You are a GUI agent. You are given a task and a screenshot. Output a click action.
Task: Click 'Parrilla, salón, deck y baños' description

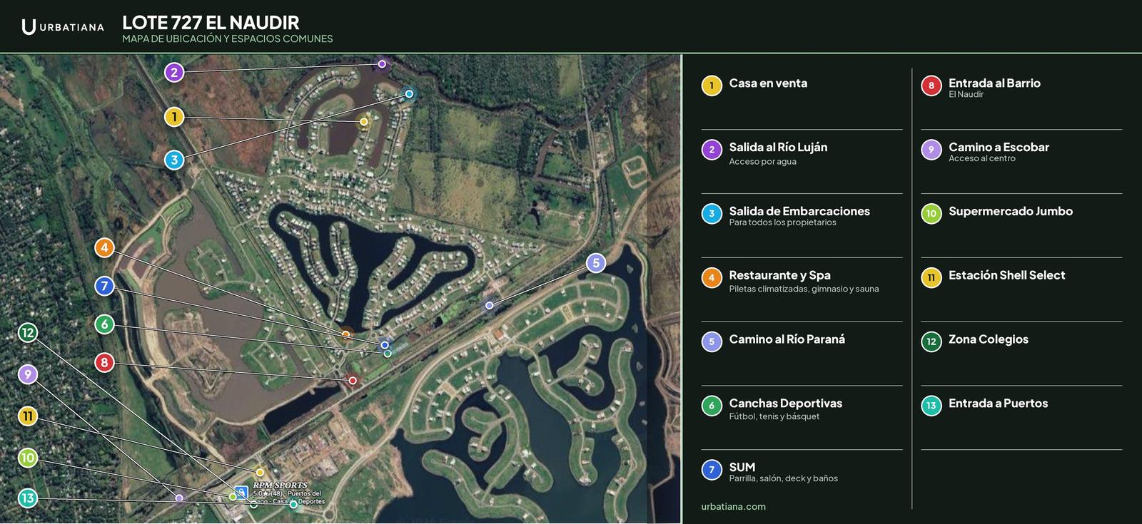(x=783, y=478)
